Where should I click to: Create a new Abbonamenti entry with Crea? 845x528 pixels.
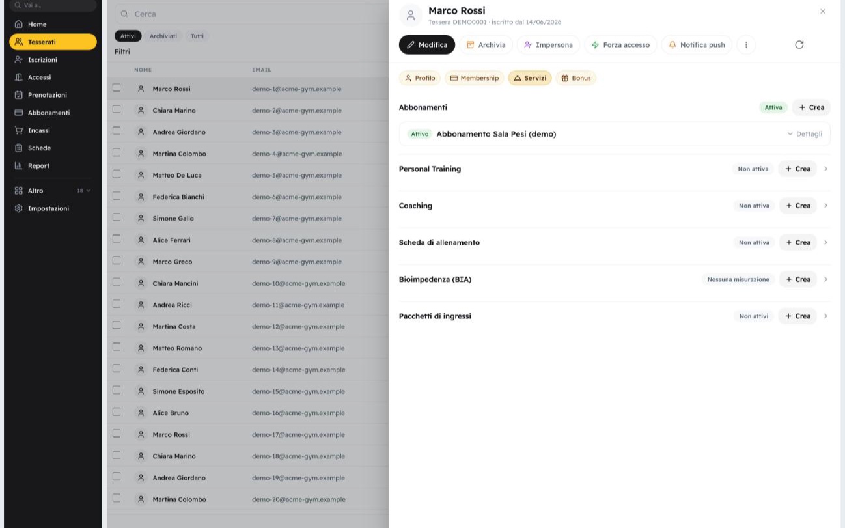click(811, 107)
